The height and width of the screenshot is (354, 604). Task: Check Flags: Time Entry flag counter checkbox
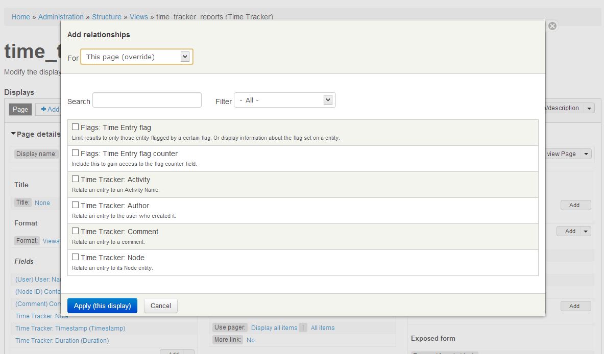click(76, 153)
